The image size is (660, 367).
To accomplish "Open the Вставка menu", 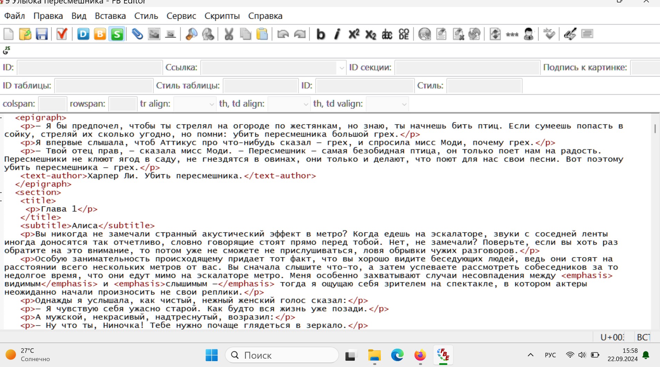I will pos(110,16).
